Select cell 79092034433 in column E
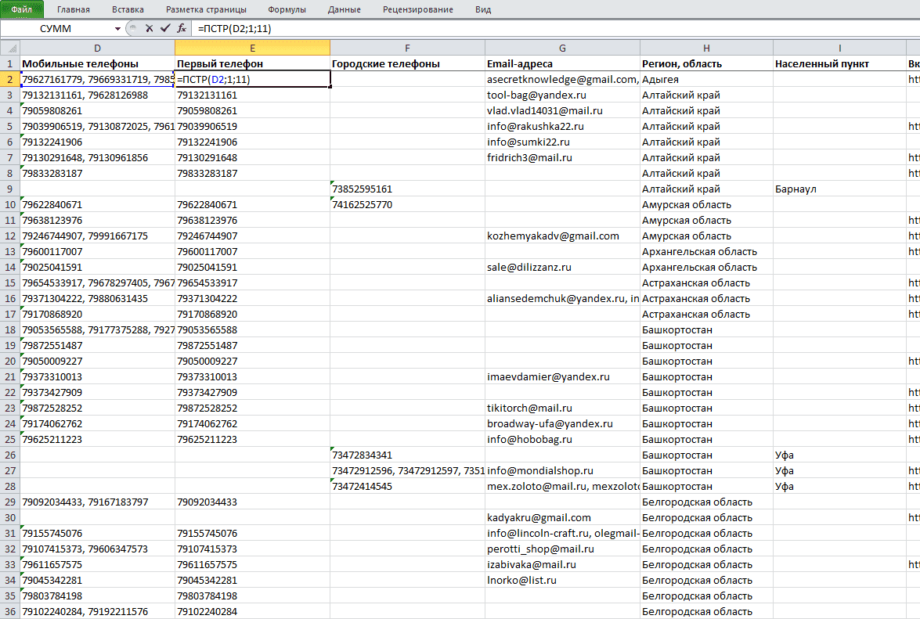 [x=252, y=502]
